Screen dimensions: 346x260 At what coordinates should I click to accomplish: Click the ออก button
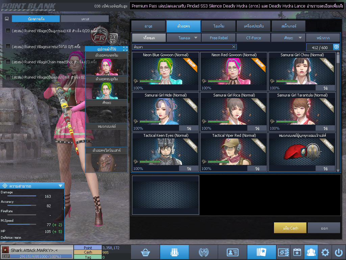pos(324,228)
